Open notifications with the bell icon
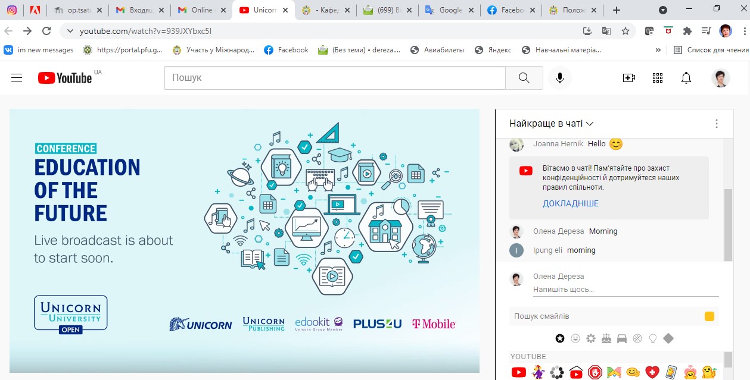 pos(686,78)
